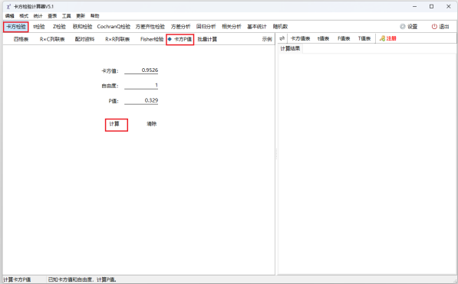The height and width of the screenshot is (284, 458).
Task: Switch to the 随机数 tab
Action: coord(280,27)
